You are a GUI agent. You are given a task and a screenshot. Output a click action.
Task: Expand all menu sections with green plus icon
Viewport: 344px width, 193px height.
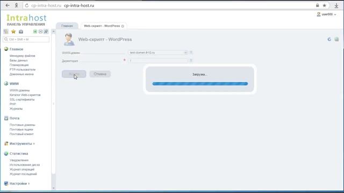tap(35, 32)
